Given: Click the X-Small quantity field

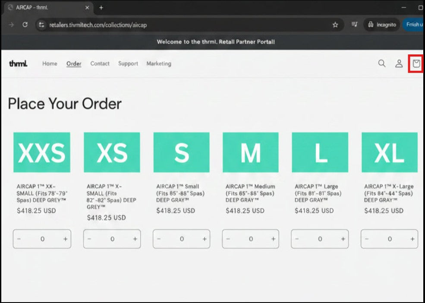Looking at the screenshot, I should 112,239.
